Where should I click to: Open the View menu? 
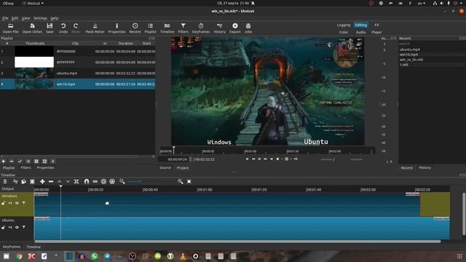click(26, 18)
